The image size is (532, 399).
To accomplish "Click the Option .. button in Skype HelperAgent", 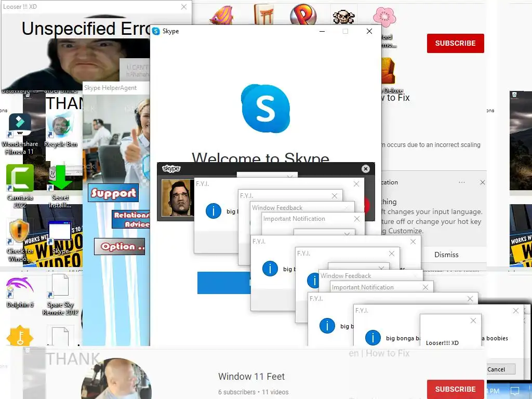I will click(x=120, y=246).
